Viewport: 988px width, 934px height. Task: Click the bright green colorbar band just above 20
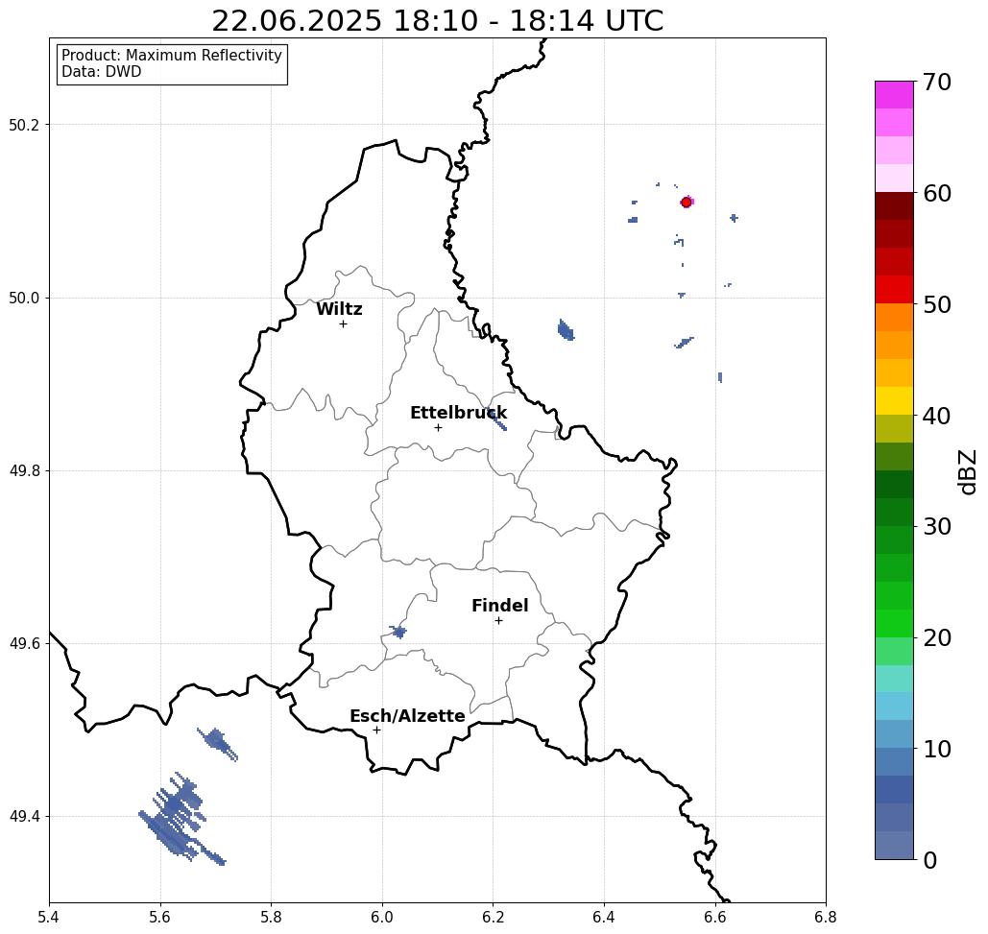[894, 623]
